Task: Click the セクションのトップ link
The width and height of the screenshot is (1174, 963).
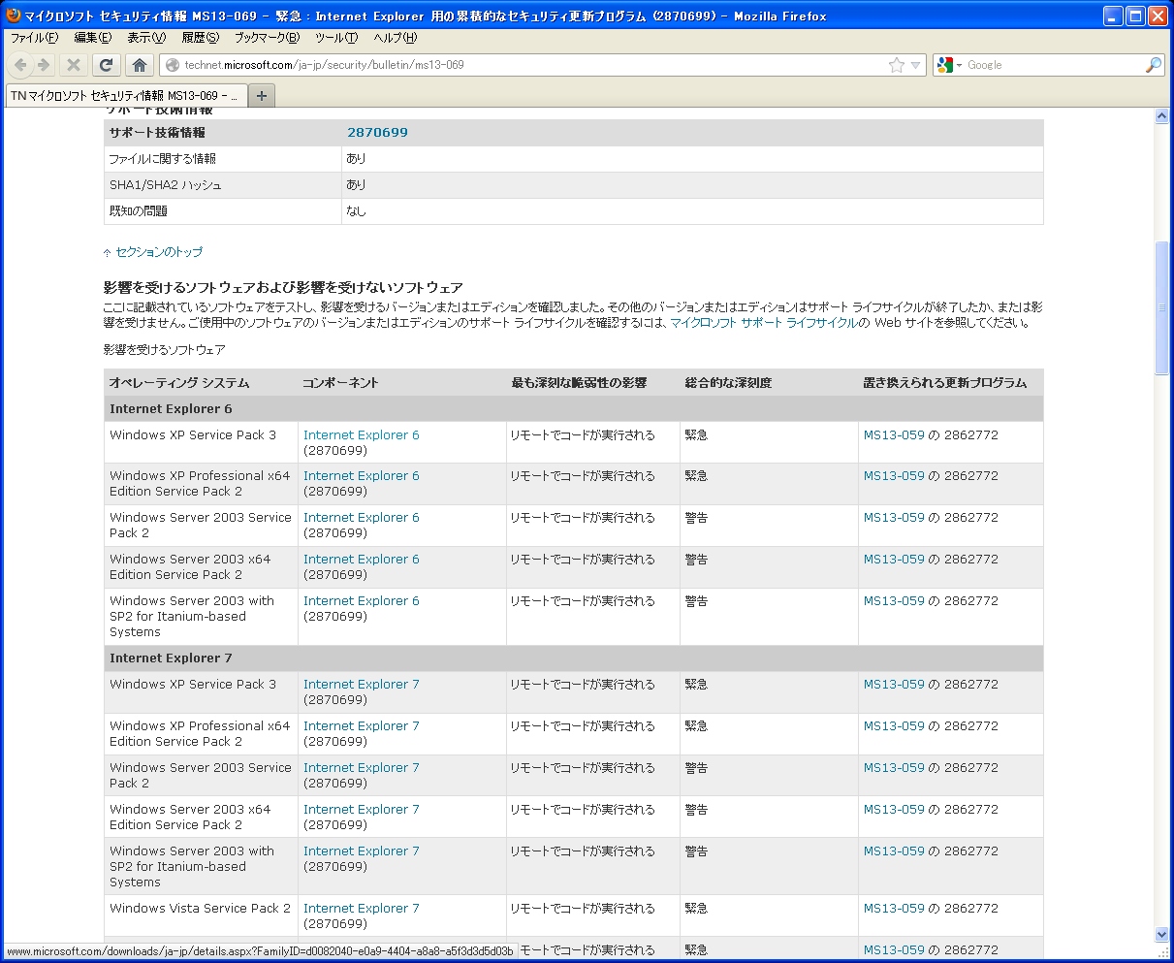Action: (x=158, y=252)
